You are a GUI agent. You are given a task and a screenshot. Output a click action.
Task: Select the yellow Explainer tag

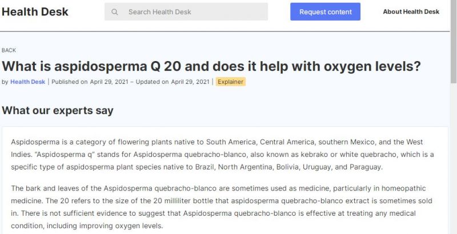tap(231, 82)
